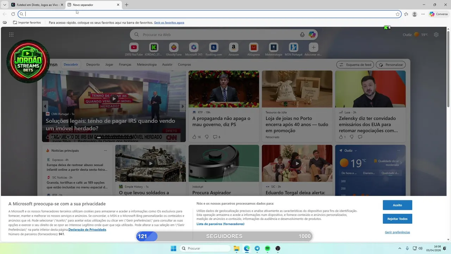This screenshot has height=254, width=451.
Task: Open the MSN Portugal quick link
Action: click(x=294, y=47)
